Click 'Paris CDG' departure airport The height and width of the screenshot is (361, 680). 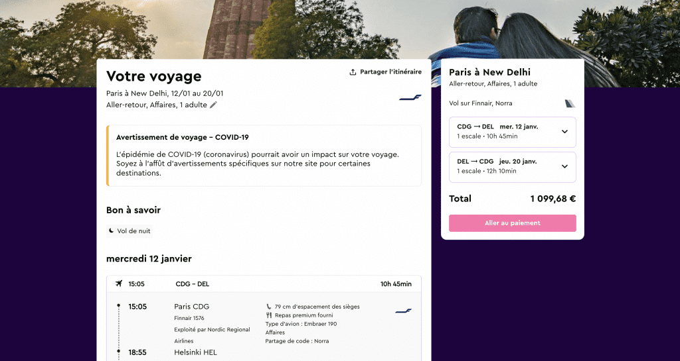[192, 307]
